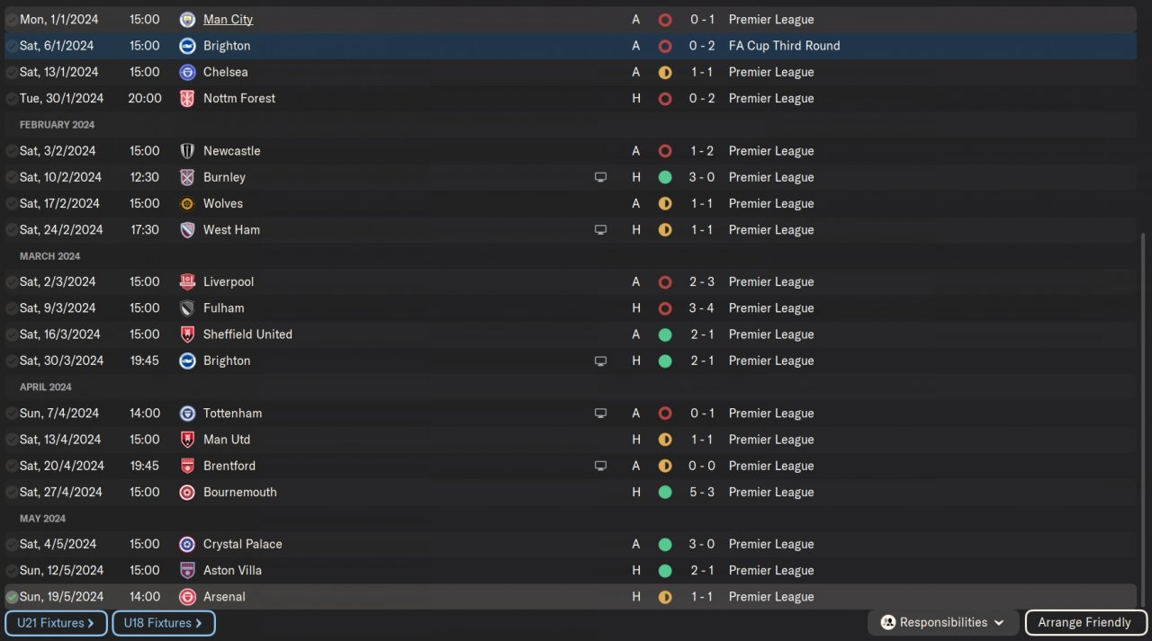Expand U21 Fixtures
This screenshot has width=1152, height=641.
coord(56,623)
